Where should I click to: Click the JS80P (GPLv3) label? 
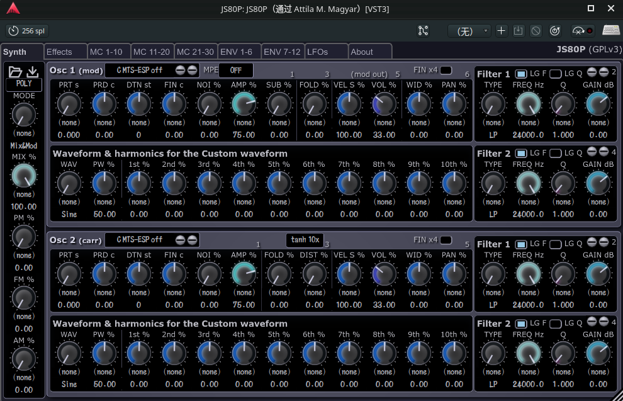click(589, 49)
